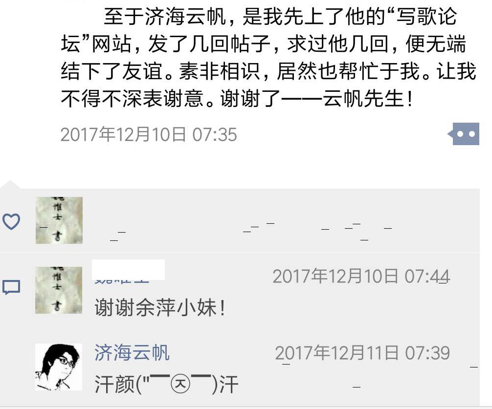Click the comment timestamp 2017年12月11日 07:39

coord(363,353)
